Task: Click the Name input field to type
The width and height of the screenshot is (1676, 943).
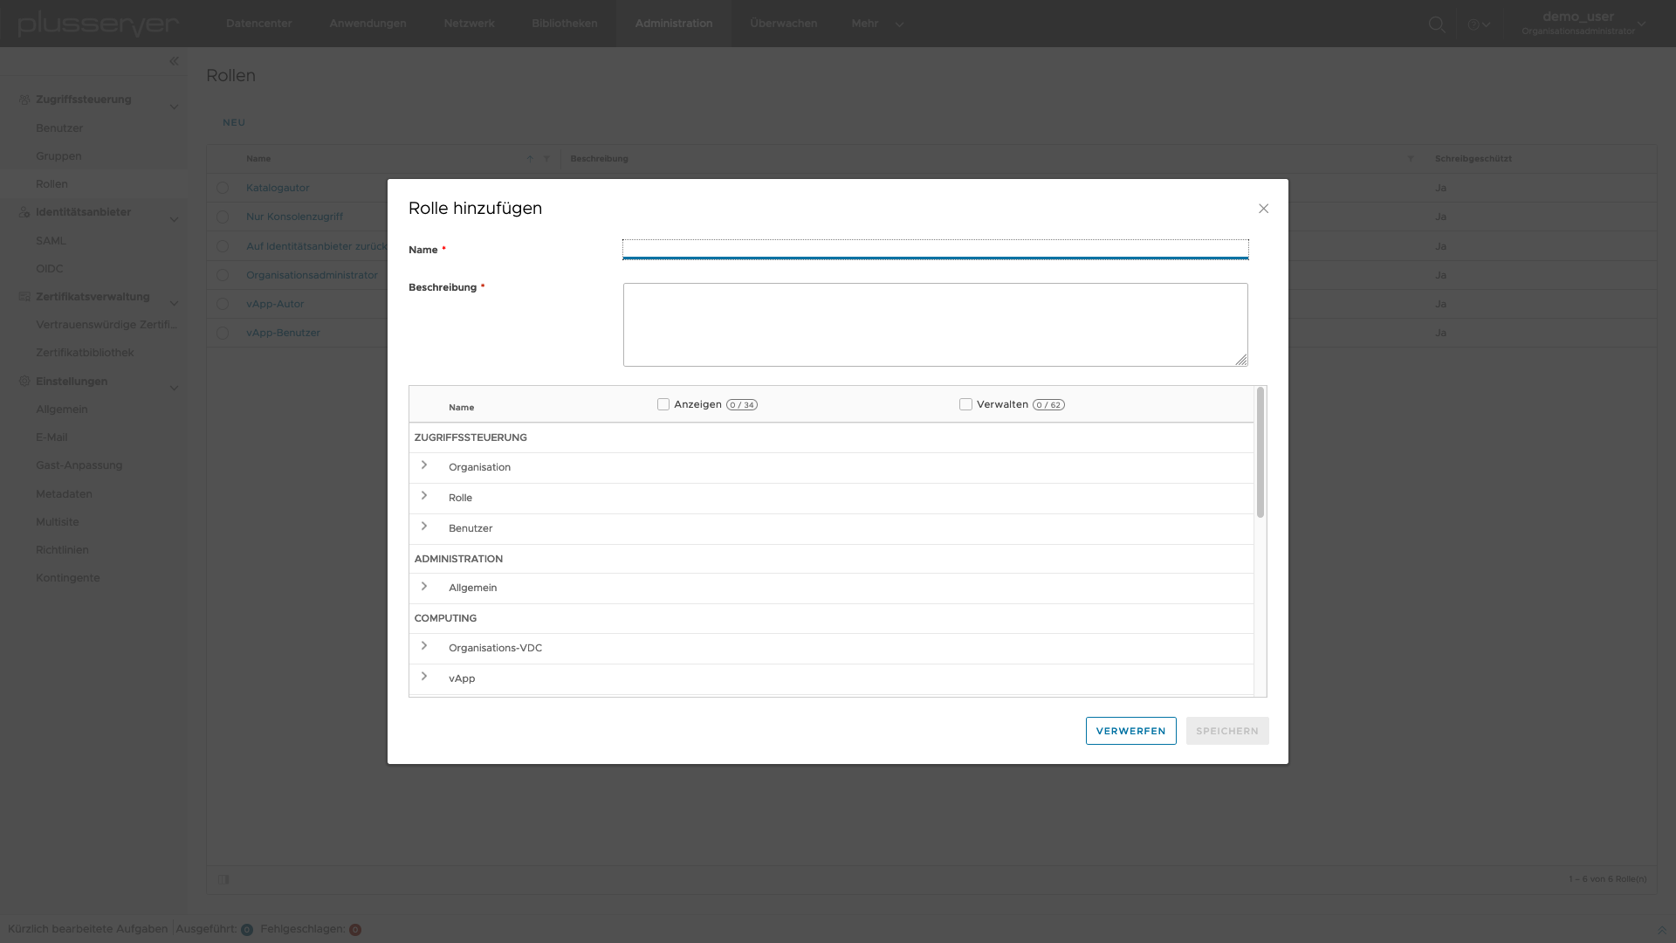Action: click(x=935, y=249)
